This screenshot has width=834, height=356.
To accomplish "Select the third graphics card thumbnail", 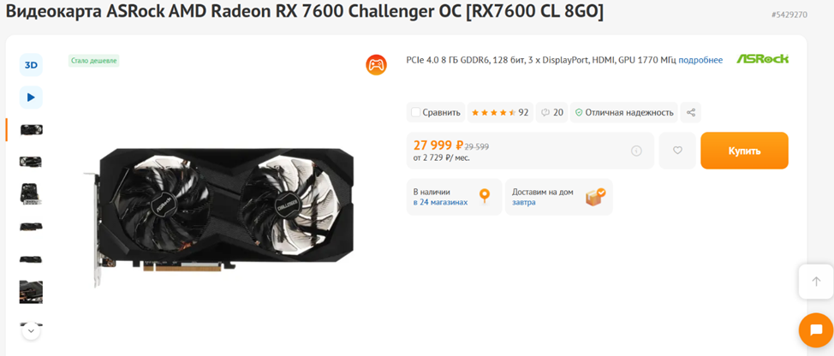I will pyautogui.click(x=31, y=194).
